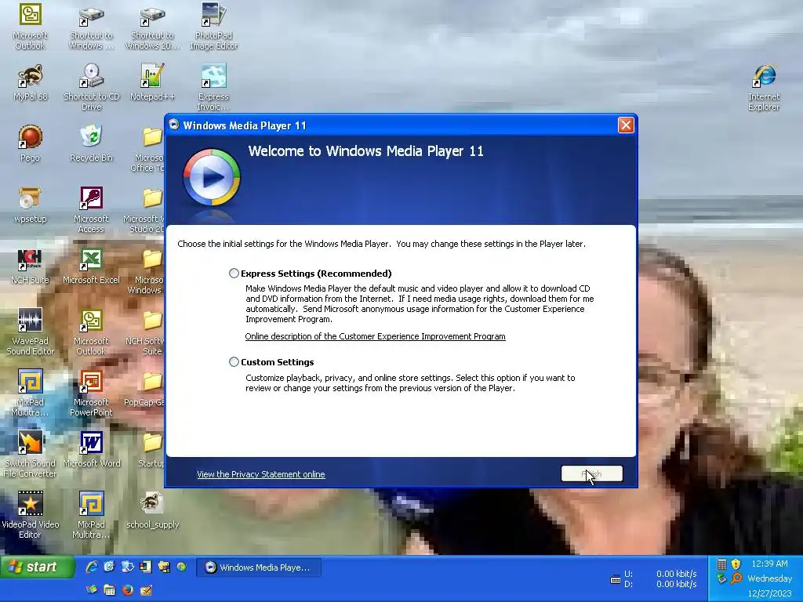The height and width of the screenshot is (602, 803).
Task: Select the PhotoPad Image Editor desktop icon
Action: (213, 26)
